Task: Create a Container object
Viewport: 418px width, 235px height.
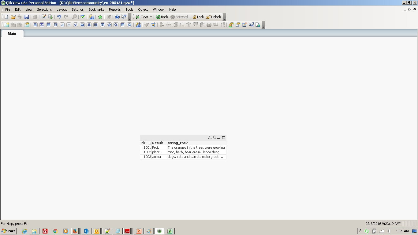Action: pos(123,25)
